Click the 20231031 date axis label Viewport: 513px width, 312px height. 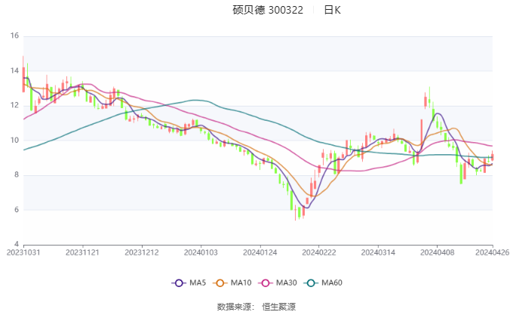(x=23, y=252)
